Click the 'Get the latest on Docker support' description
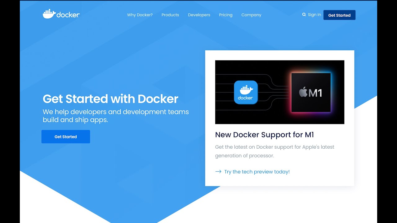 point(275,151)
